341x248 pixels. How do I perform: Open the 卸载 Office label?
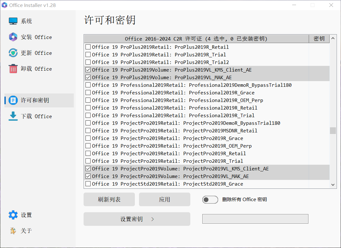click(36, 69)
